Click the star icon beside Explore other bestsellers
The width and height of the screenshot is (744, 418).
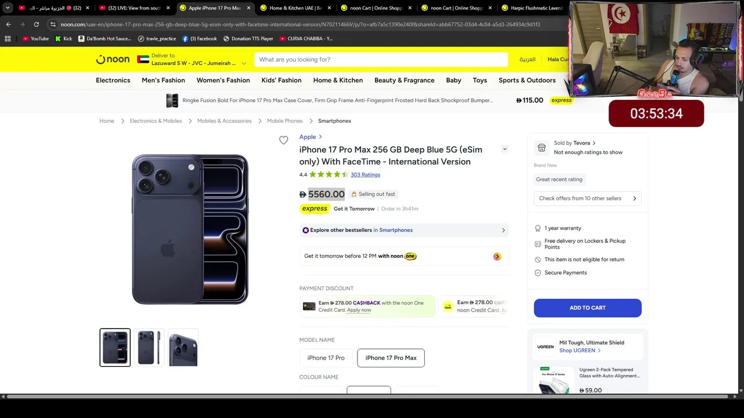click(x=306, y=230)
